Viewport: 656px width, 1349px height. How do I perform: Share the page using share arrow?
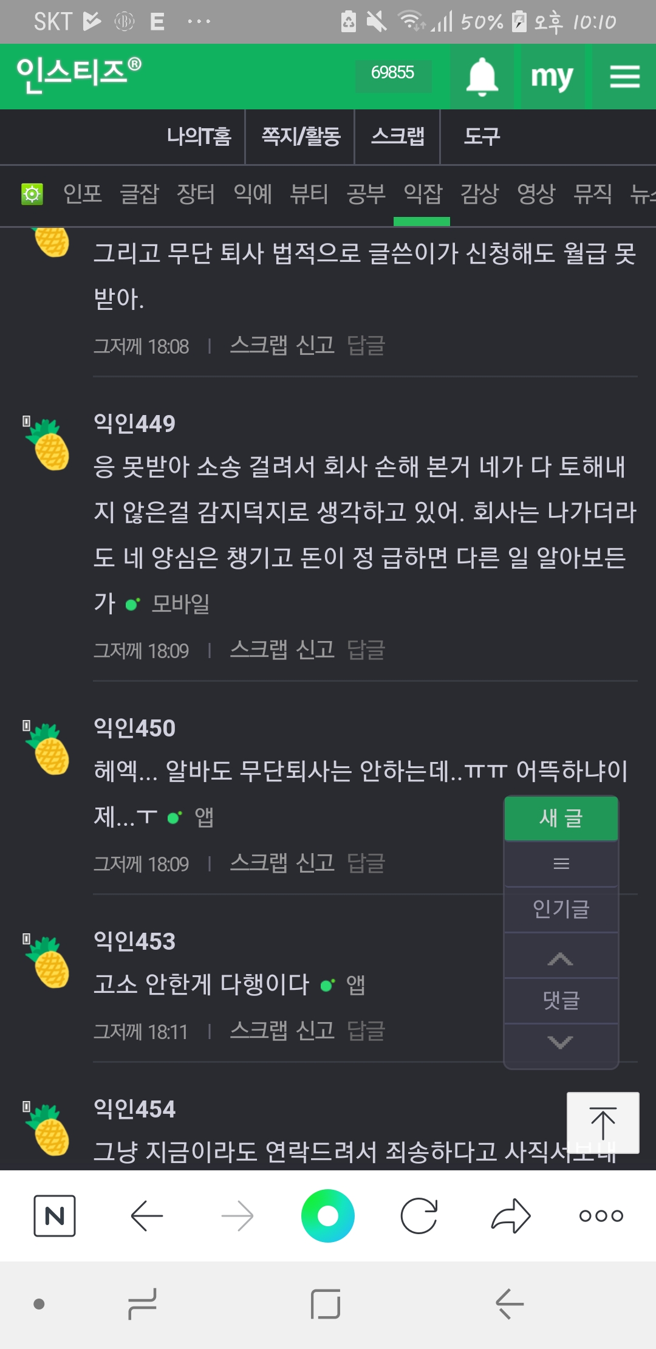point(510,1215)
